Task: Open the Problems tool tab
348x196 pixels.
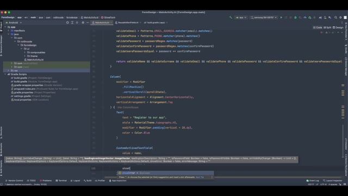Action: 46,181
